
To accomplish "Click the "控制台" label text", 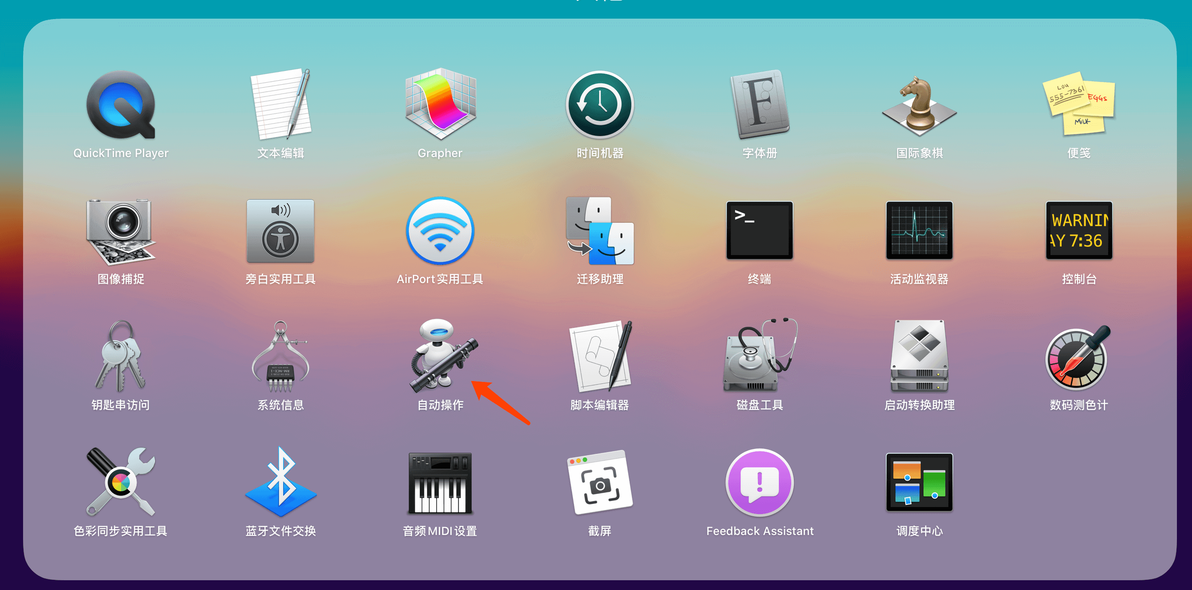I will [1079, 279].
